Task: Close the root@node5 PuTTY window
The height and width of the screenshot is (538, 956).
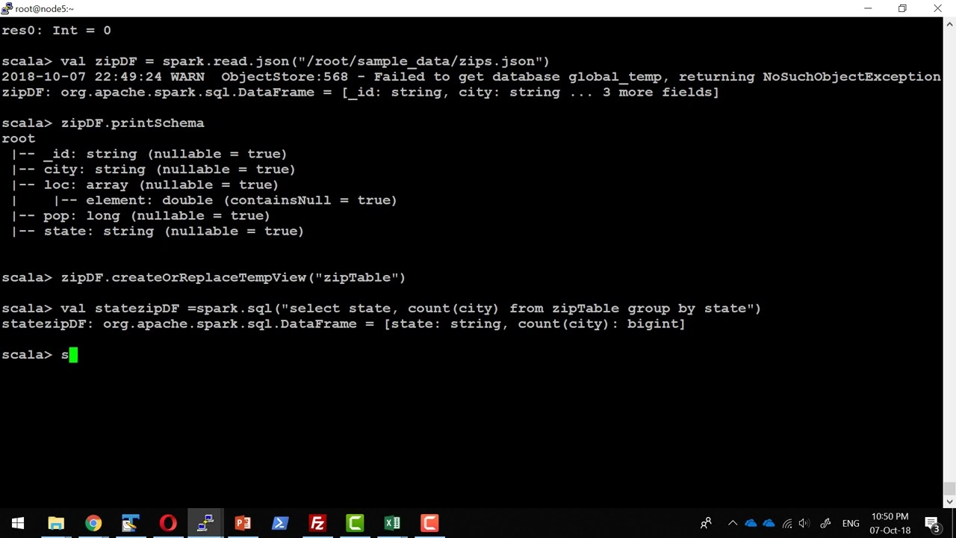Action: tap(937, 8)
